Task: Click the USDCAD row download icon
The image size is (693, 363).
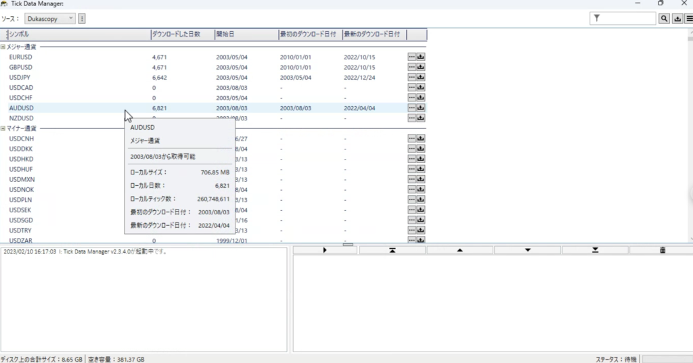Action: pos(421,87)
